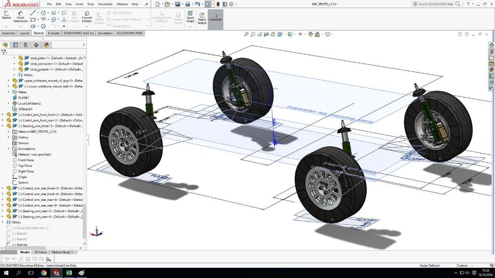495x278 pixels.
Task: Toggle the Select cursor tool
Action: click(207, 4)
